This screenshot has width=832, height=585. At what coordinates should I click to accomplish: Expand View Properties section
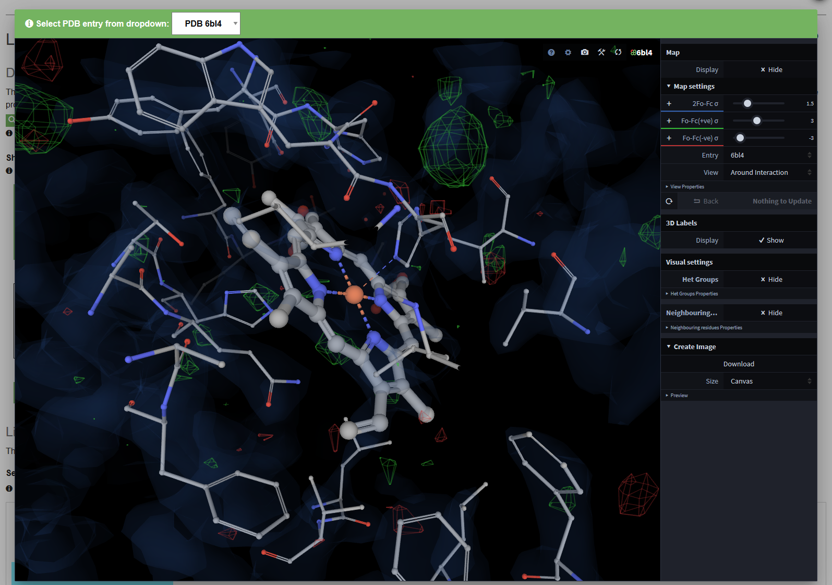pos(686,187)
